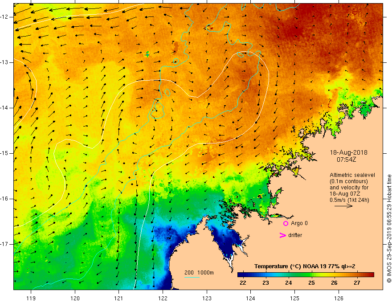Click the longitude axis label 120
The height and width of the screenshot is (303, 392).
(75, 298)
